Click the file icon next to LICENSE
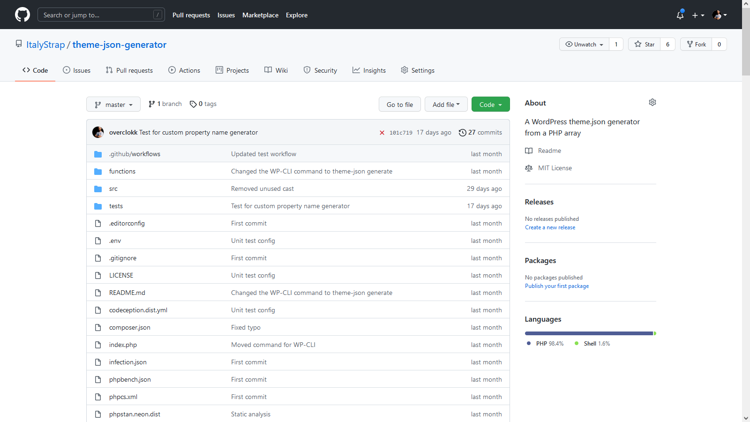The image size is (750, 422). (98, 275)
